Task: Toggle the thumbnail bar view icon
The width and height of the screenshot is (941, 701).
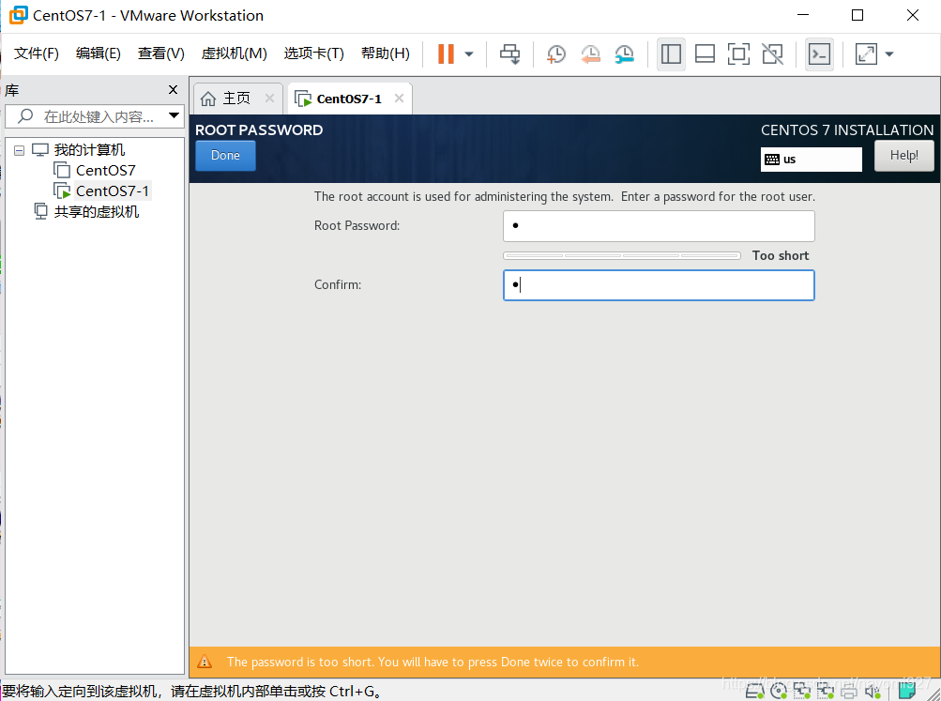Action: (x=705, y=54)
